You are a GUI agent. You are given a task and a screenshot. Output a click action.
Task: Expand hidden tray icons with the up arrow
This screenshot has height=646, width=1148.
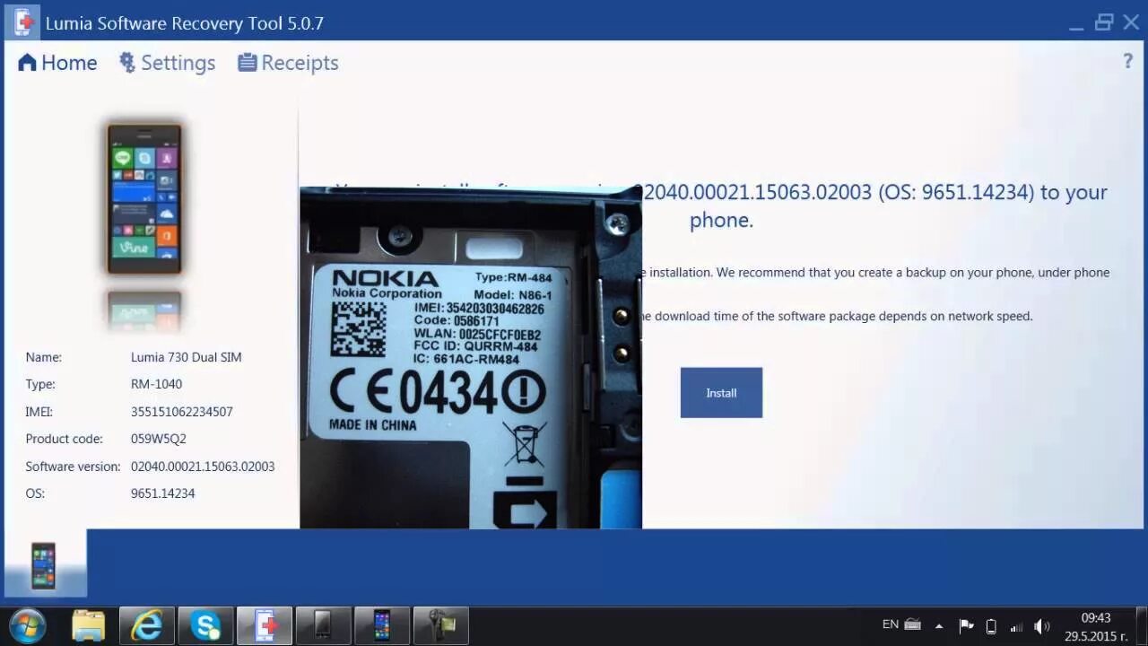coord(939,626)
